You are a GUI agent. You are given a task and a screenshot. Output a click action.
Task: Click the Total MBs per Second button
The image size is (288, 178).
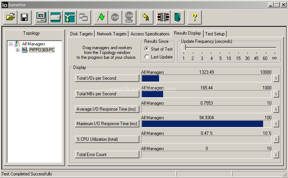[x=107, y=94]
